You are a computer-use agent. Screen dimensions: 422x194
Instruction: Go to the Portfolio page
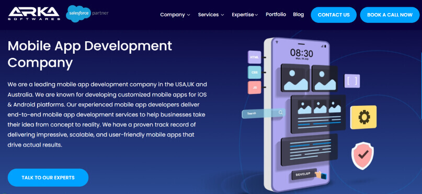coord(276,15)
